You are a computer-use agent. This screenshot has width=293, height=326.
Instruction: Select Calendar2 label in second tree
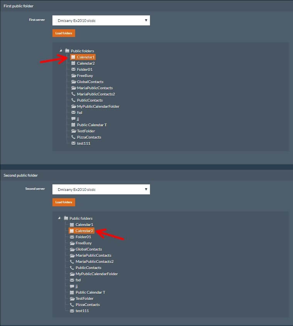pos(84,231)
